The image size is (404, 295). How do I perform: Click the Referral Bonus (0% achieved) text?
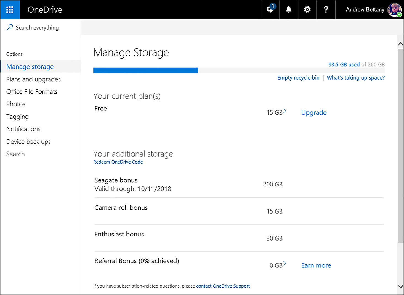point(137,261)
